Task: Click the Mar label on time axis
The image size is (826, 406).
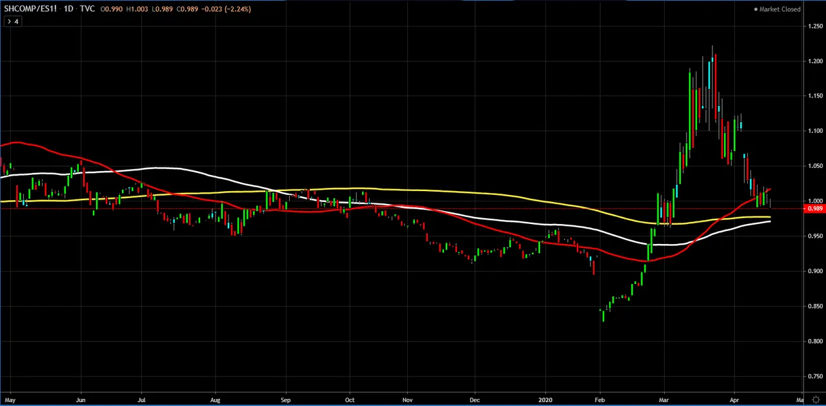Action: pyautogui.click(x=663, y=400)
